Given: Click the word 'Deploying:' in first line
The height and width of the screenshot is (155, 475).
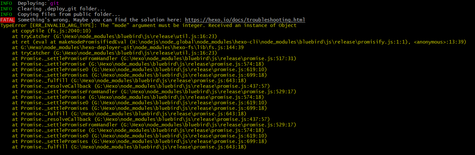Looking at the screenshot, I should [x=30, y=3].
